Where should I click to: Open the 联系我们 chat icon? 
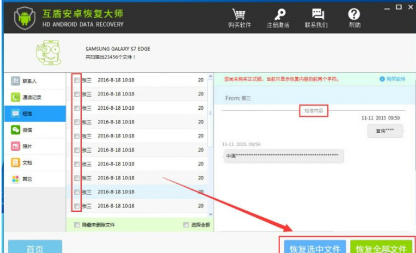318,14
